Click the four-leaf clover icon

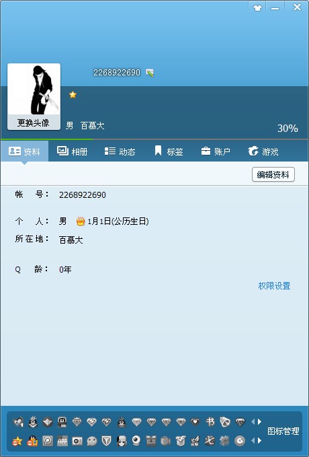224,441
